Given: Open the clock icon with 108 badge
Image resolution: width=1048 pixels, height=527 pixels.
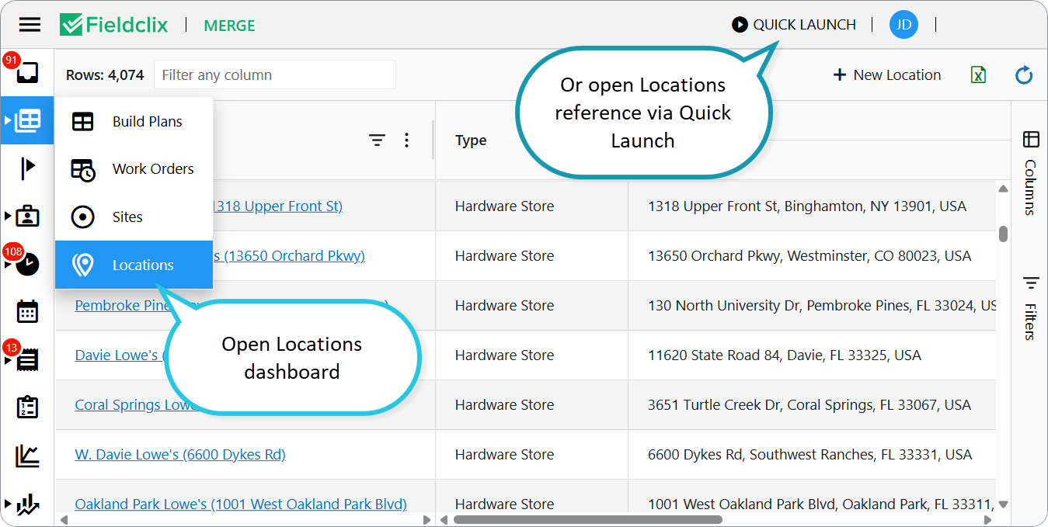Looking at the screenshot, I should tap(27, 264).
